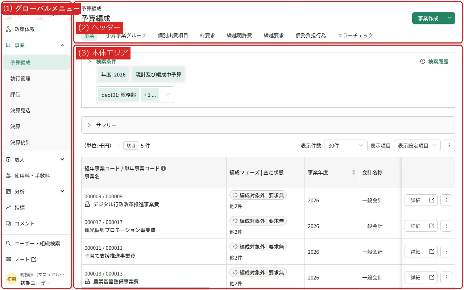Click the 000009 / 000009 project code

click(x=104, y=196)
